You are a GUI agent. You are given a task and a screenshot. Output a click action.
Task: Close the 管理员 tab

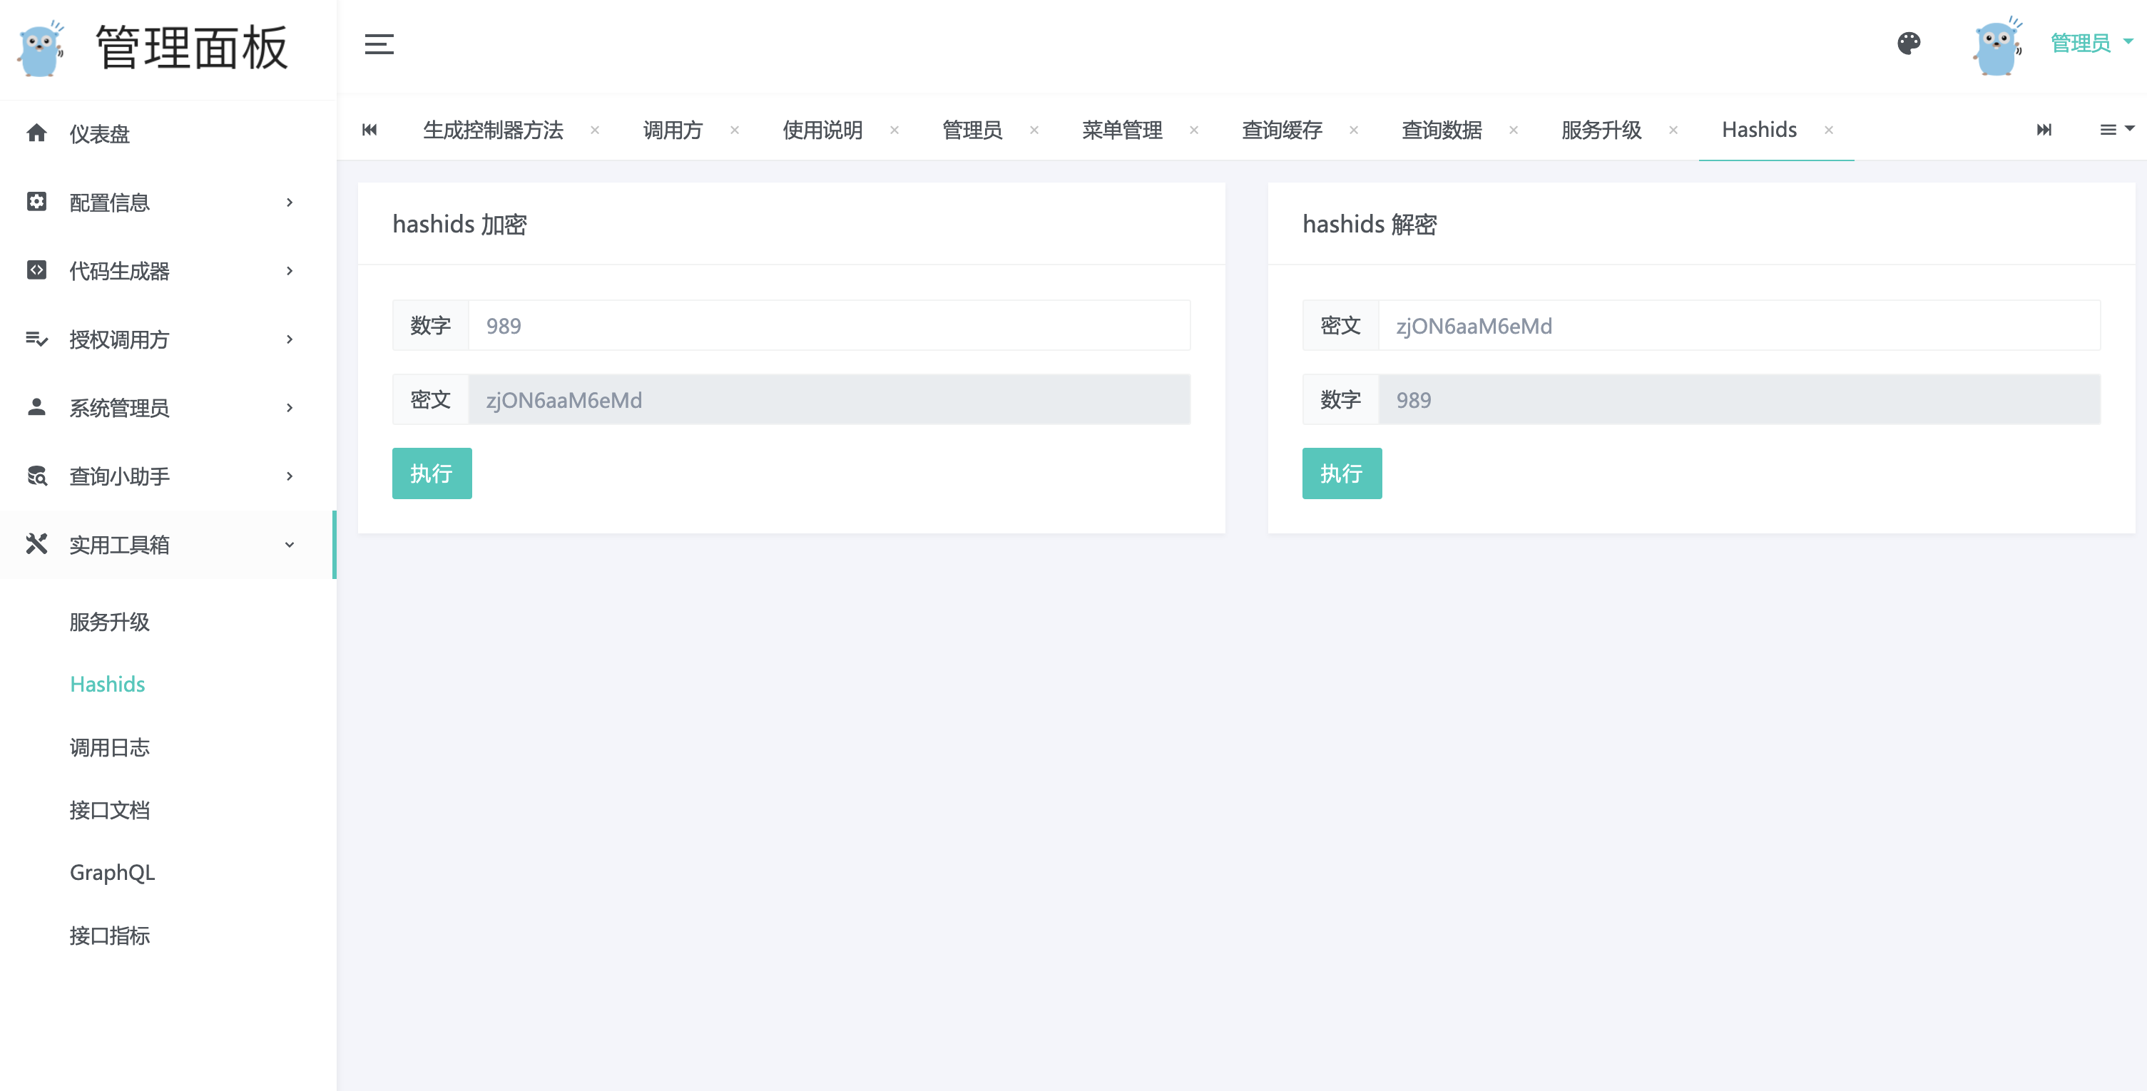1034,130
